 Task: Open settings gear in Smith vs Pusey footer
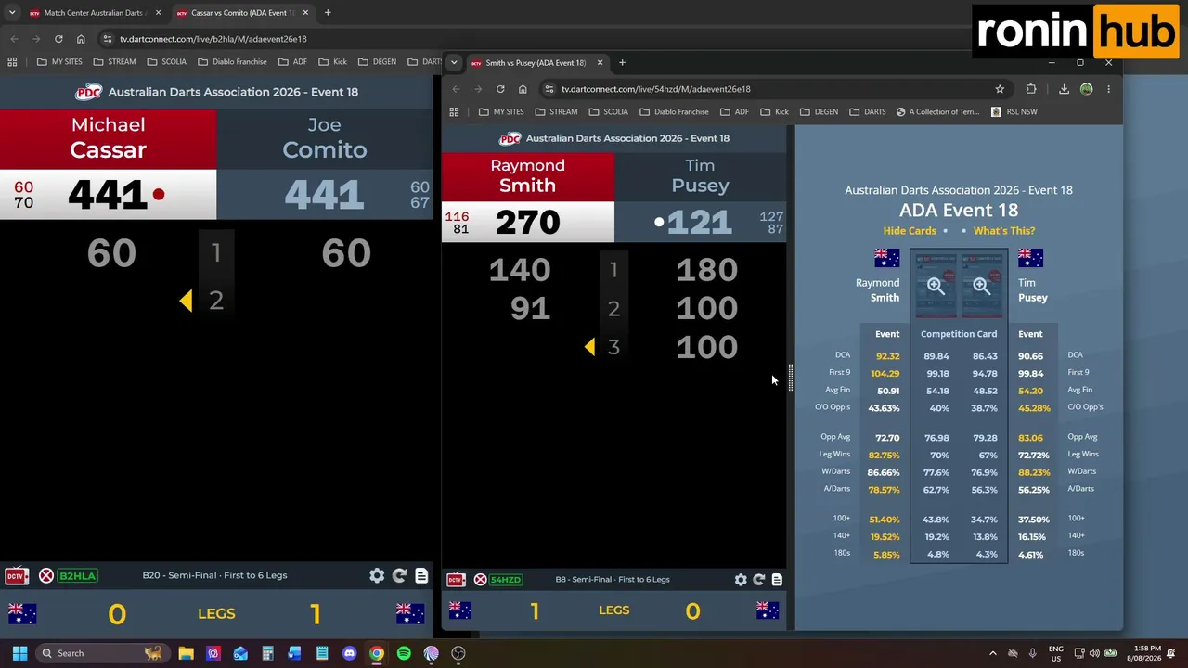coord(741,580)
